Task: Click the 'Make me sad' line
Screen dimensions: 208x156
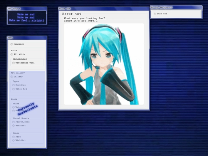Action: tap(26, 14)
